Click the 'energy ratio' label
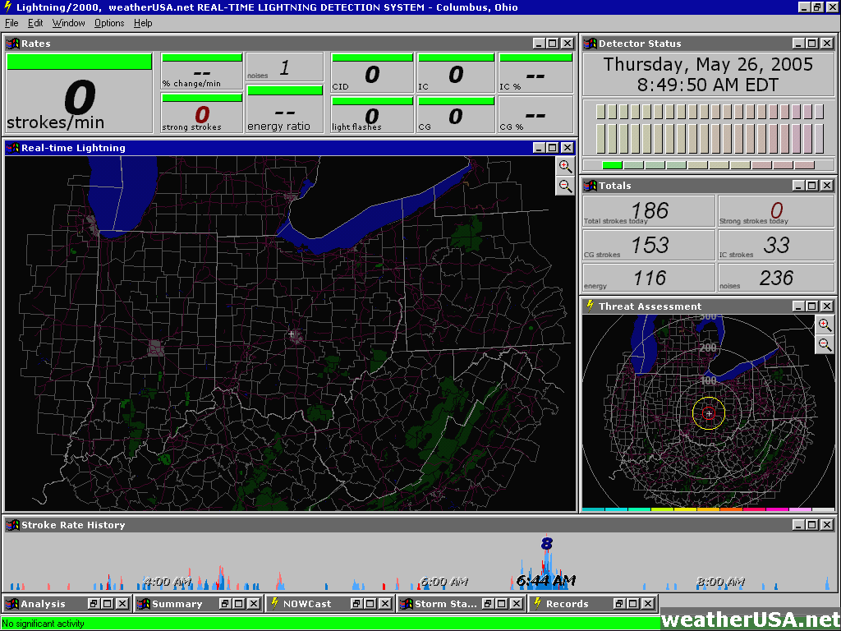Image resolution: width=841 pixels, height=631 pixels. pyautogui.click(x=278, y=126)
